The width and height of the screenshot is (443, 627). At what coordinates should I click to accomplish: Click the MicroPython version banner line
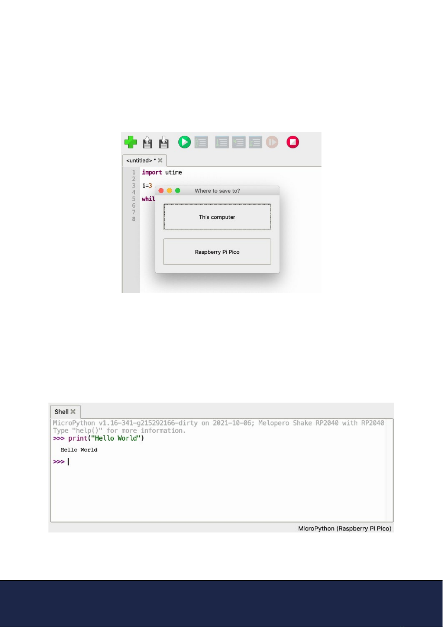point(219,423)
